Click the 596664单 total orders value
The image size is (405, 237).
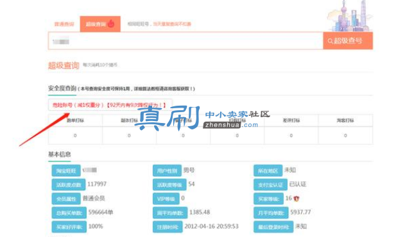pos(101,212)
